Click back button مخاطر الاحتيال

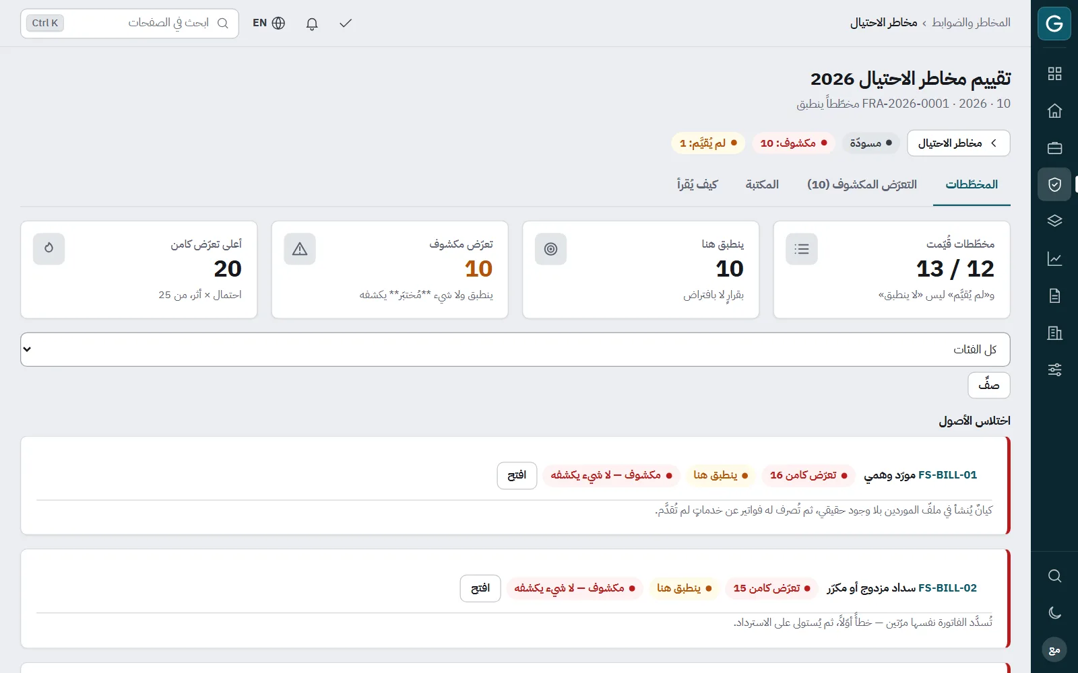click(958, 143)
